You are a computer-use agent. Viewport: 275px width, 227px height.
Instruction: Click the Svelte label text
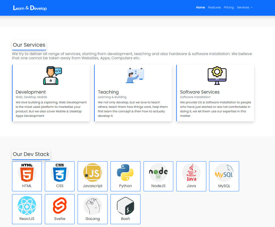coord(60,219)
